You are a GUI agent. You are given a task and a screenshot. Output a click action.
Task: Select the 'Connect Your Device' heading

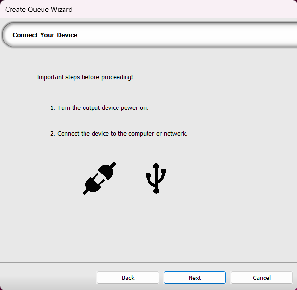[x=45, y=35]
